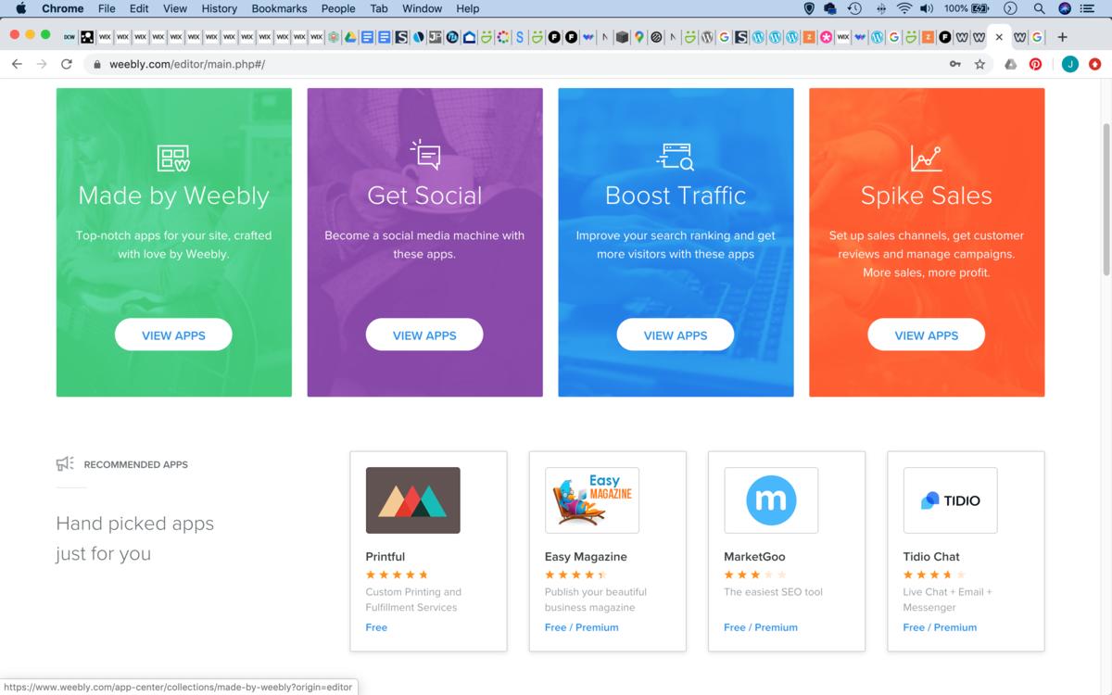Click the "Free" price under Printful
This screenshot has height=695, width=1112.
click(x=376, y=627)
